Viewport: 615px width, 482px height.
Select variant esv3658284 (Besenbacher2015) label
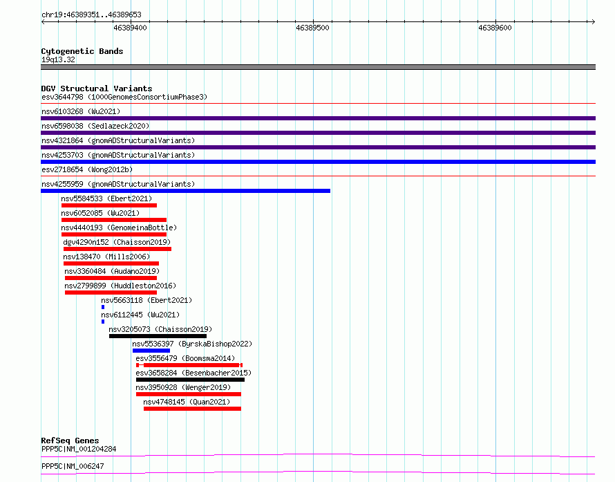pyautogui.click(x=193, y=373)
